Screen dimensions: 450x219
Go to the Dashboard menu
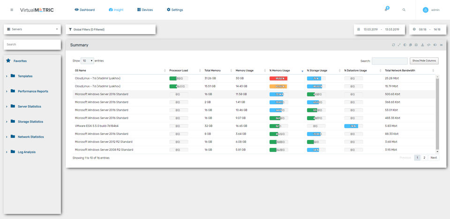click(85, 10)
